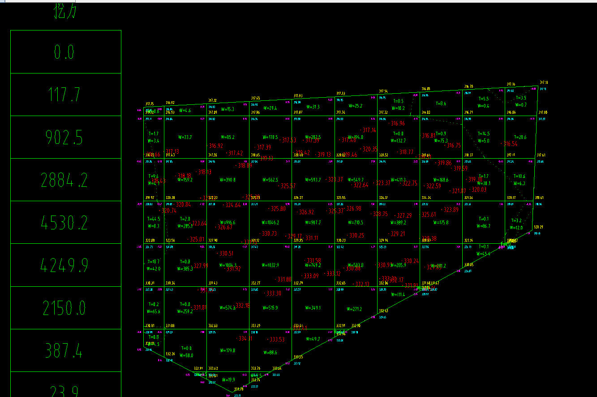
Task: Pick the W=271.2 grid label
Action: [354, 309]
